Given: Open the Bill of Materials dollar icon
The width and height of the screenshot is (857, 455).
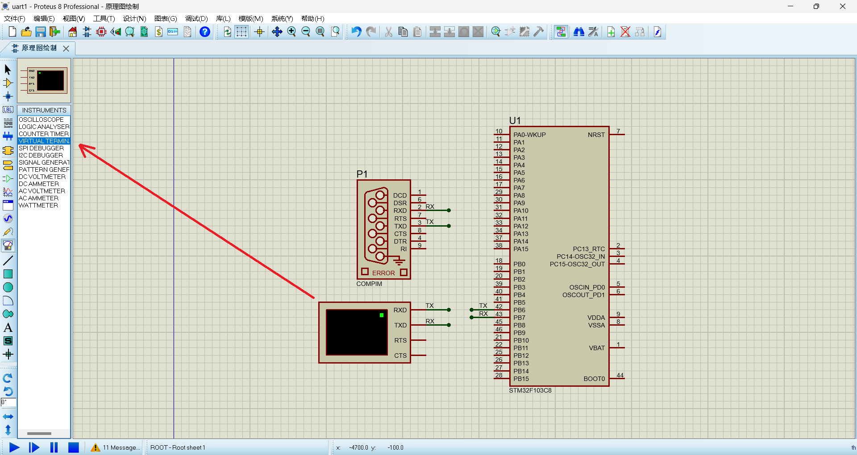Looking at the screenshot, I should coord(158,32).
